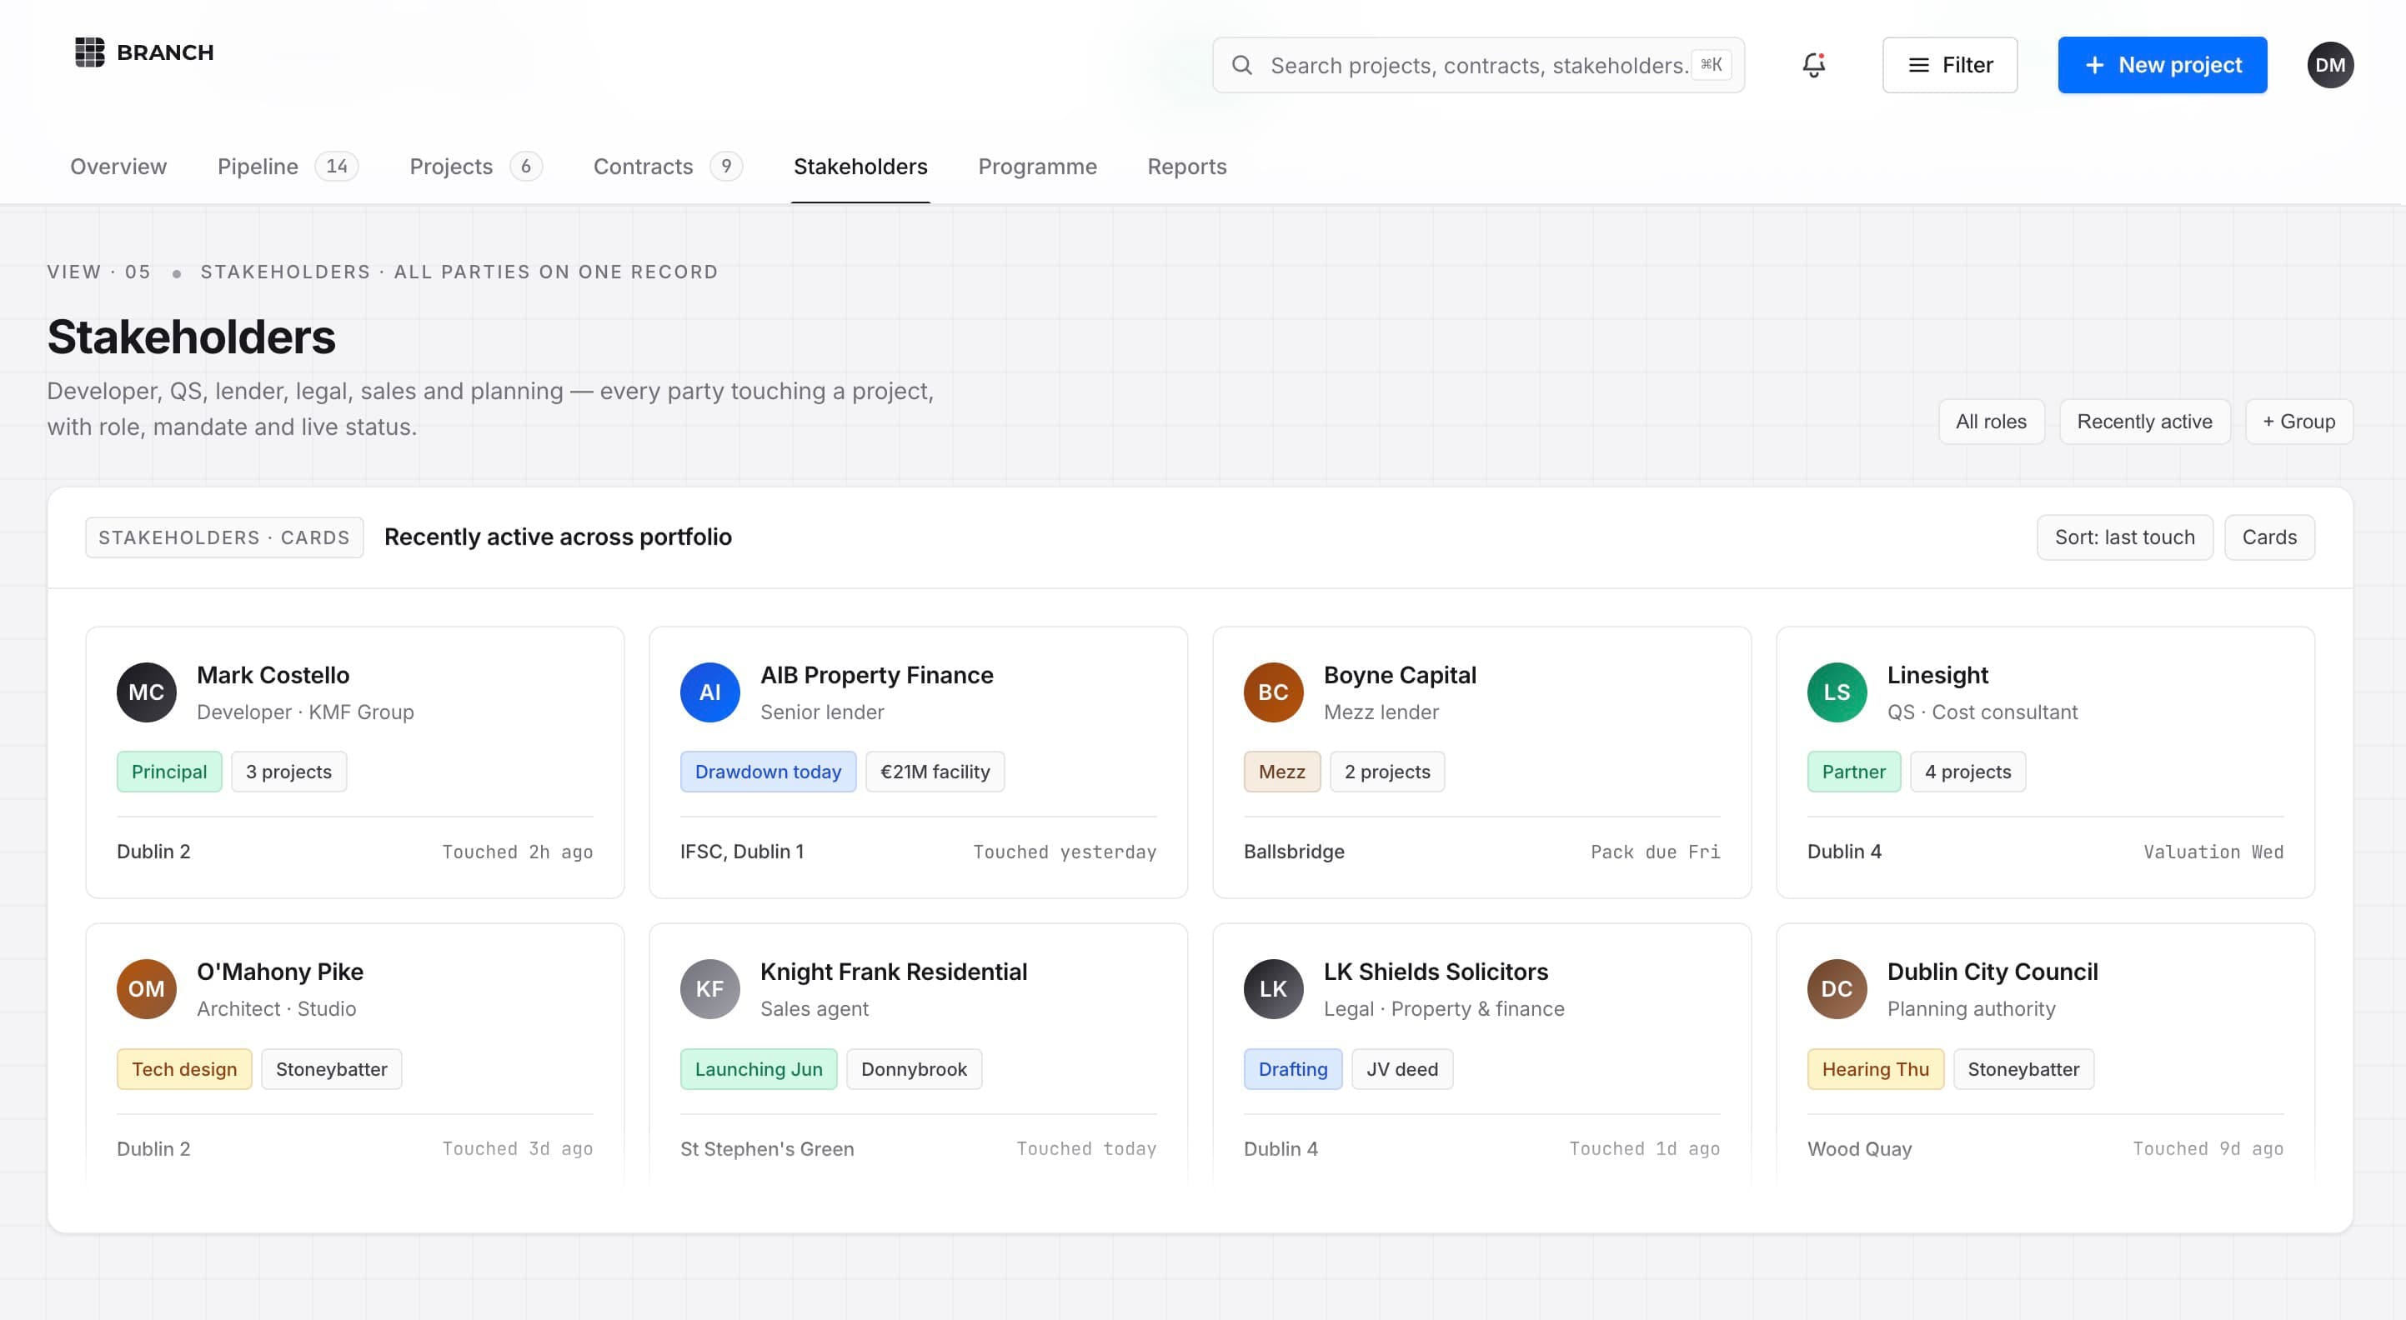Toggle the Cards view selector
This screenshot has height=1320, width=2406.
pyautogui.click(x=2268, y=537)
